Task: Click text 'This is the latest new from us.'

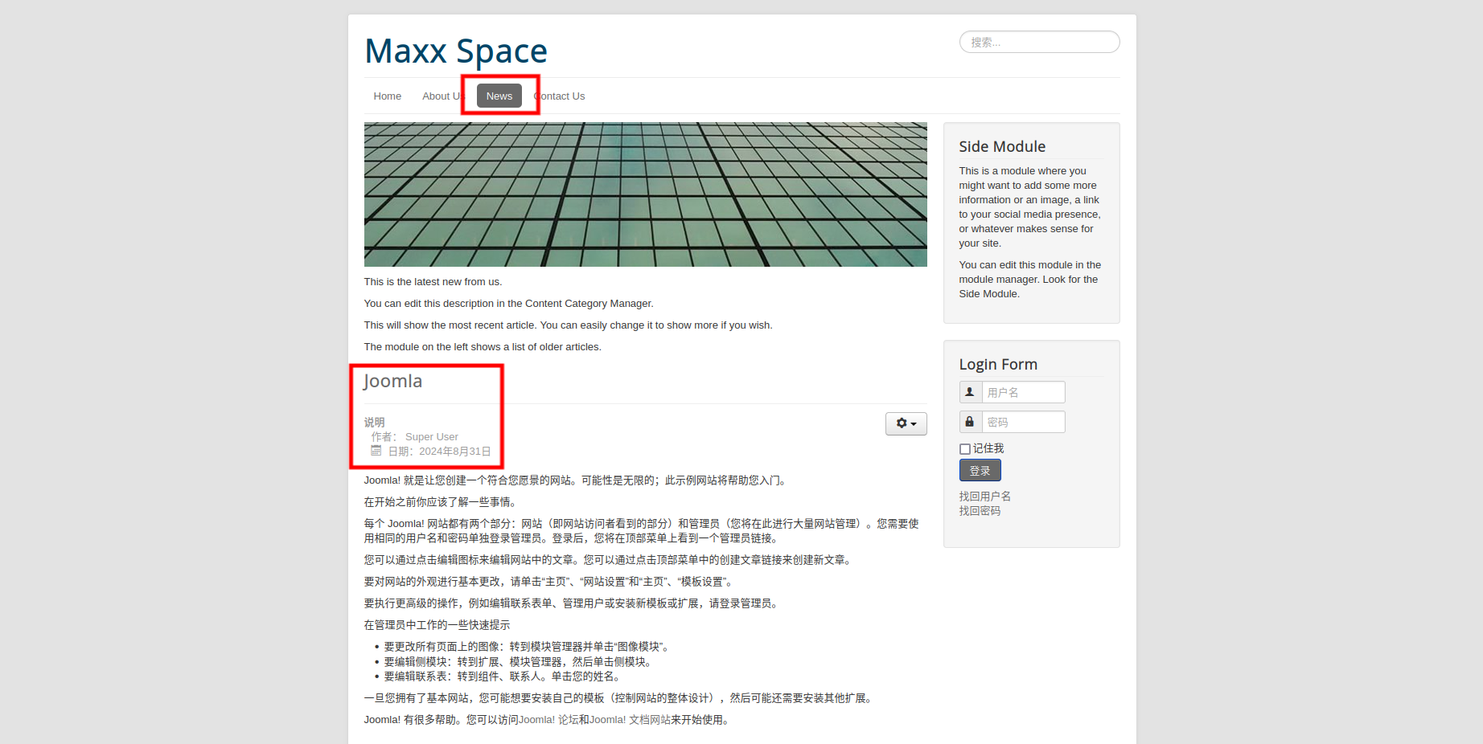Action: click(x=433, y=282)
